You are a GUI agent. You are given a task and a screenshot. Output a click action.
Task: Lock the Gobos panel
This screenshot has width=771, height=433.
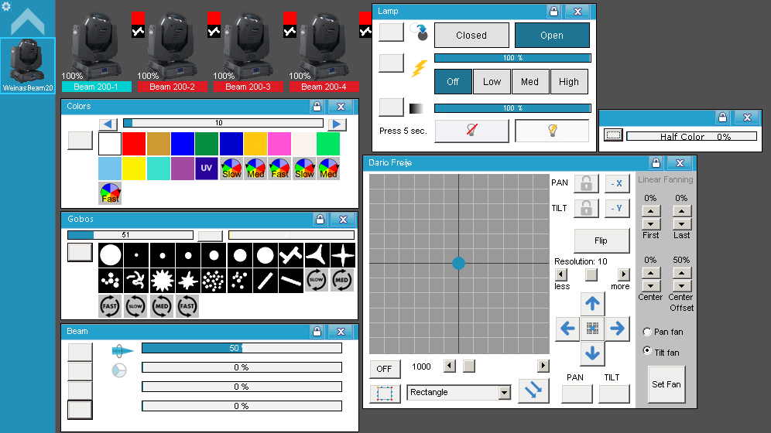(320, 220)
